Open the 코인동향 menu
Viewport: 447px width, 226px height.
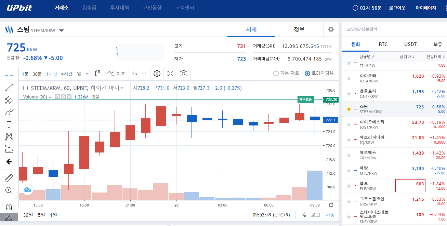[152, 8]
